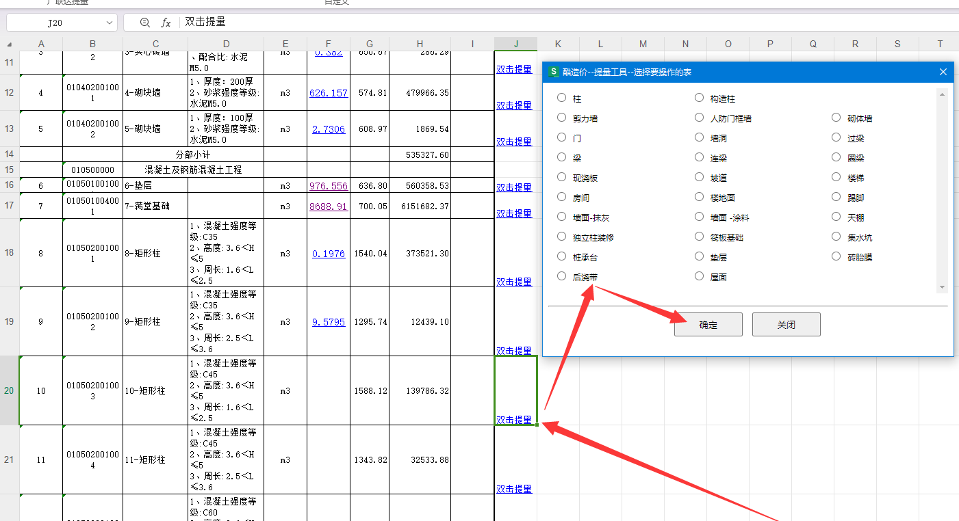Click the zoom magnifier icon in formula bar

point(144,23)
